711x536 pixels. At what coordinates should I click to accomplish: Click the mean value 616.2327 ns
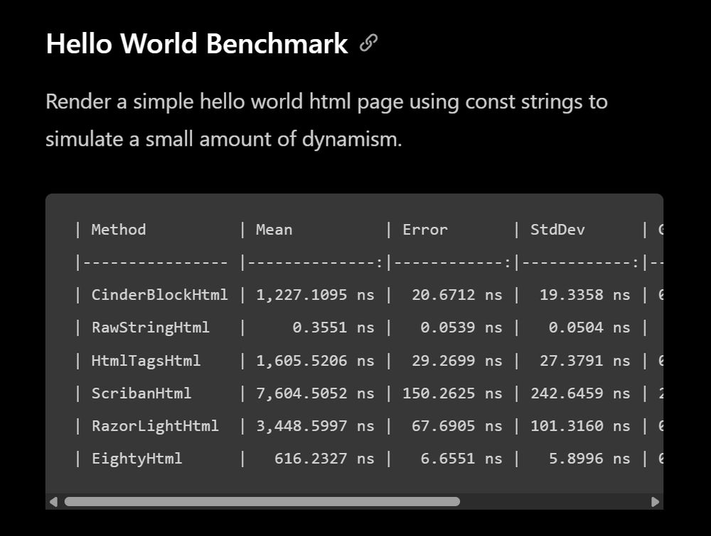coord(324,459)
